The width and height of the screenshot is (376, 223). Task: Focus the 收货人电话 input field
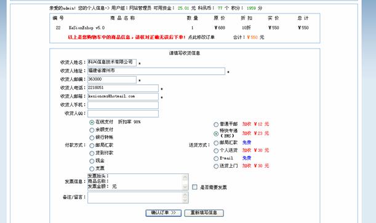pyautogui.click(x=123, y=88)
